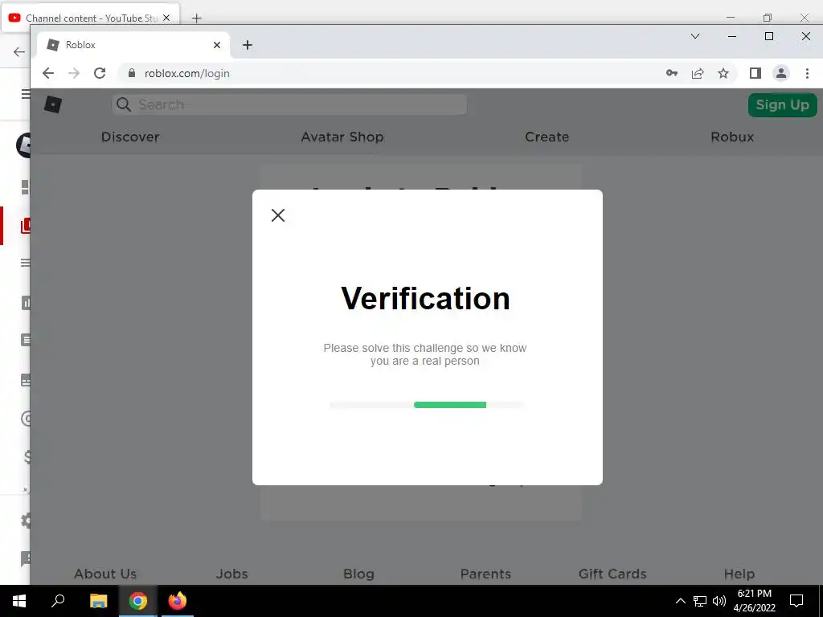Open the Gift Cards footer link

[612, 574]
